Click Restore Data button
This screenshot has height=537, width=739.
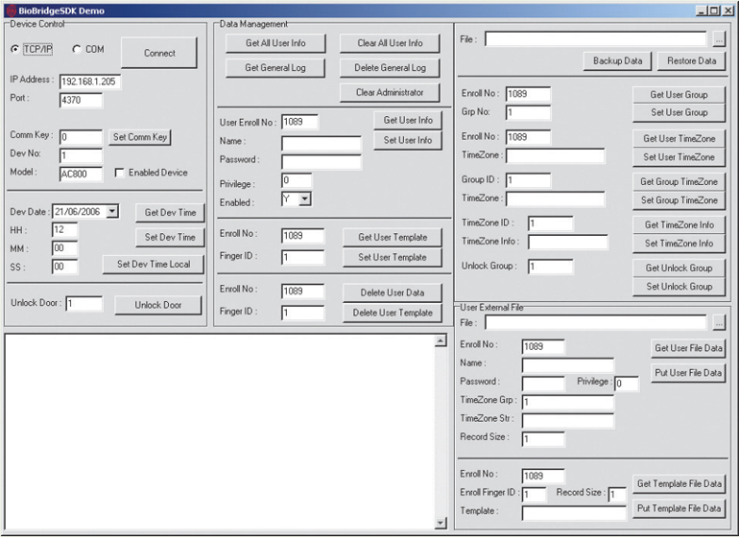[691, 60]
